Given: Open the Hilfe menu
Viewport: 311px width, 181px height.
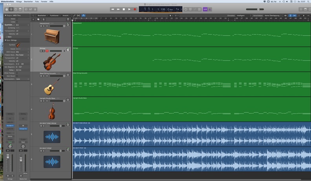Looking at the screenshot, I should [51, 2].
